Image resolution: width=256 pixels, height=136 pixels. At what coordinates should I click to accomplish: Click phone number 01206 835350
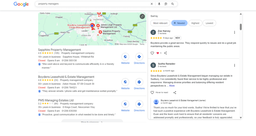[x=69, y=111]
